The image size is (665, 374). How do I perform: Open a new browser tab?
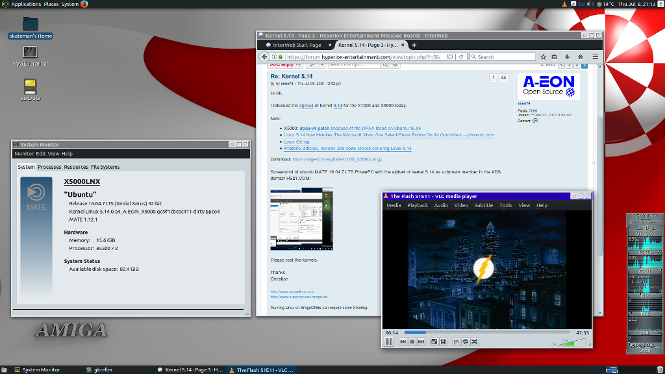pyautogui.click(x=414, y=45)
